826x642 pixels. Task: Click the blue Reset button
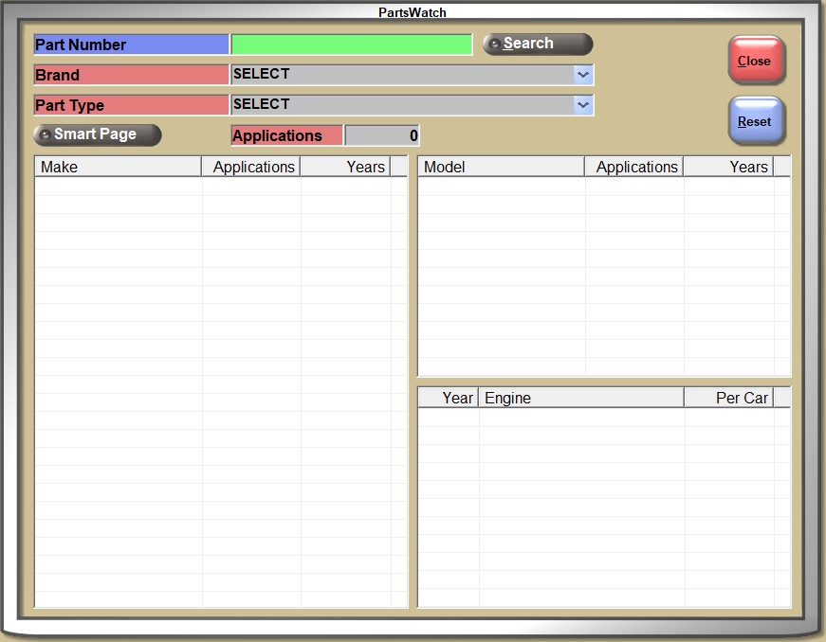point(756,121)
